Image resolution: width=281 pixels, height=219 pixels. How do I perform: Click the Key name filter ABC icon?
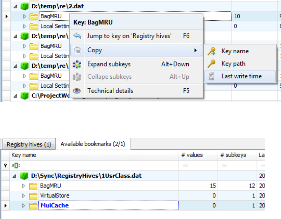[x=16, y=166]
